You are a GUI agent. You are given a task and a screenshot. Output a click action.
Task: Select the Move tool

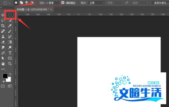point(3,15)
